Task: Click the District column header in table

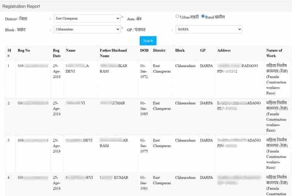Action: point(159,50)
